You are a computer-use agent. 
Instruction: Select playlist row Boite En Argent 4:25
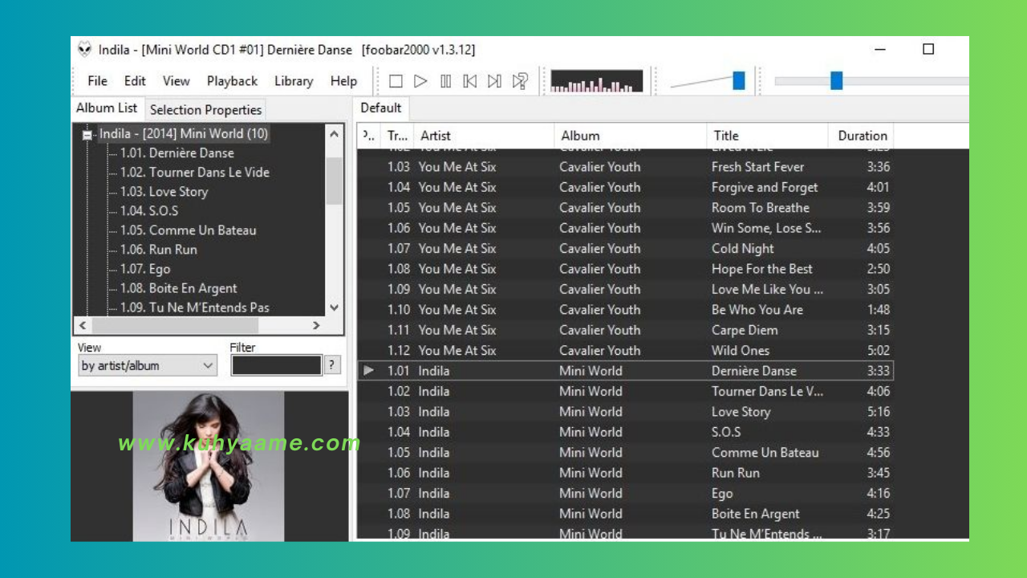point(625,514)
